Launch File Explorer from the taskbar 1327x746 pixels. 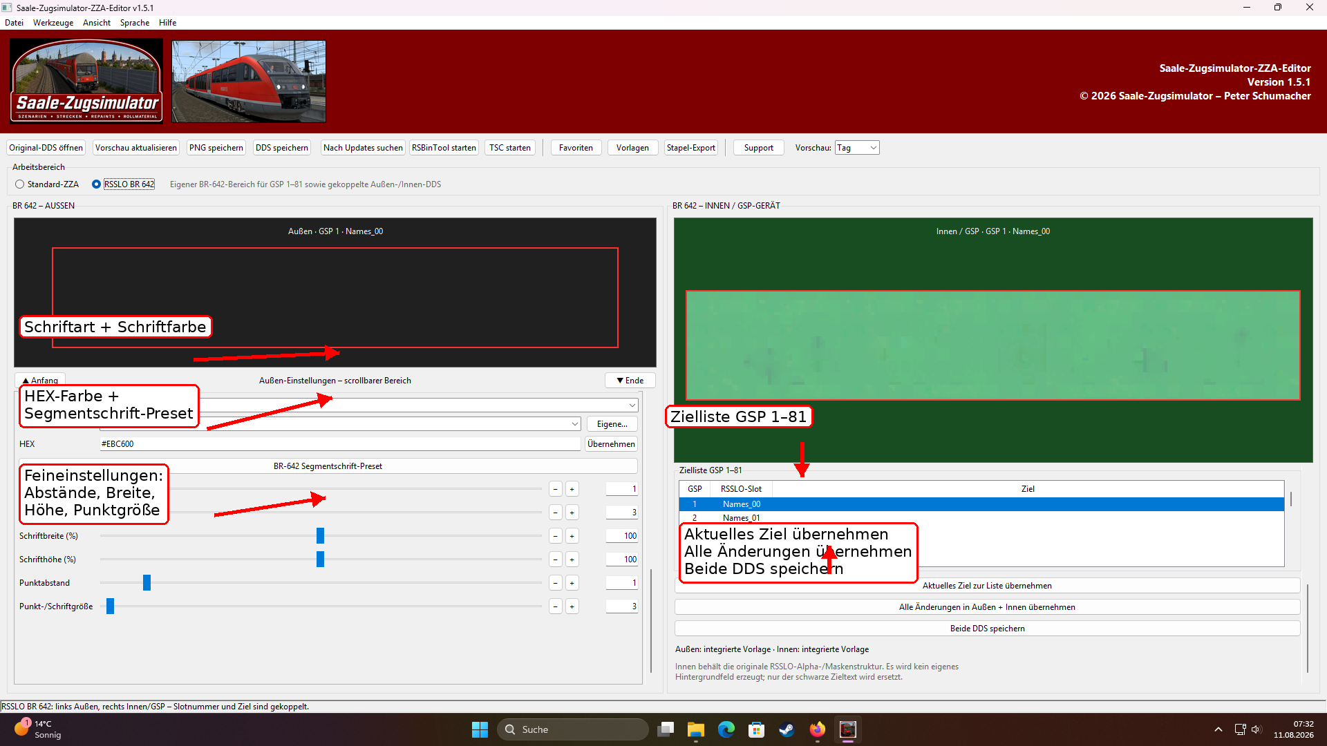tap(696, 729)
